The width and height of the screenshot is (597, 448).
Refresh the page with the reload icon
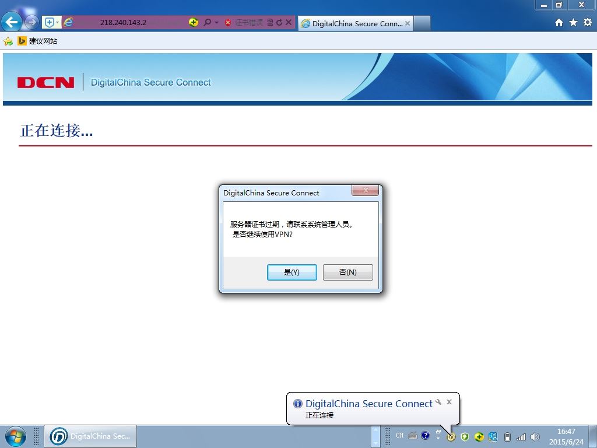279,23
